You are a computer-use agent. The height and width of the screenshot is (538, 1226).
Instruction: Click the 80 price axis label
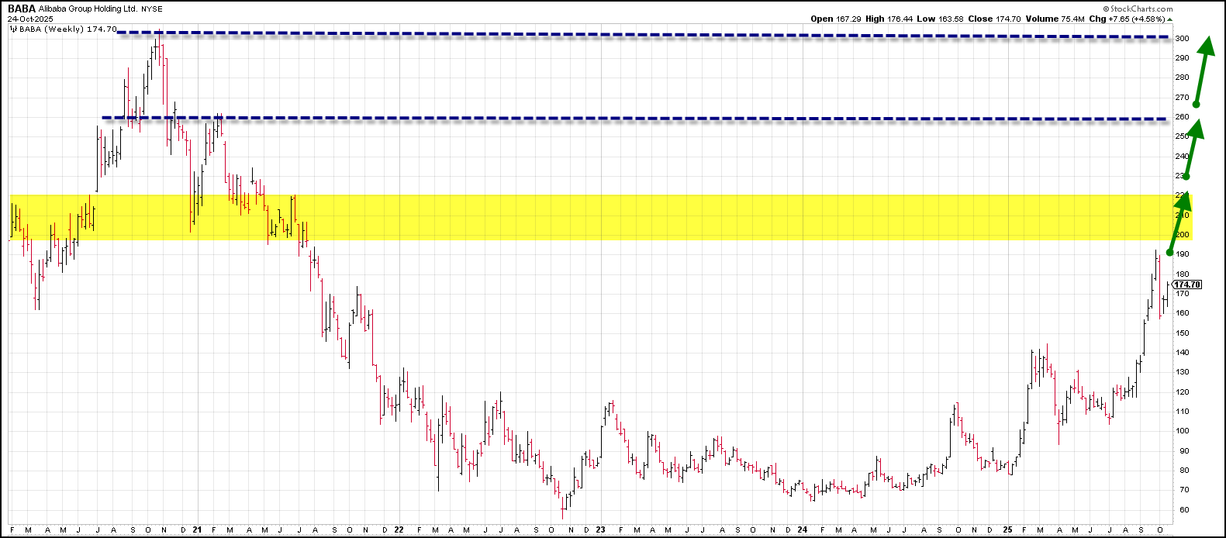1184,470
